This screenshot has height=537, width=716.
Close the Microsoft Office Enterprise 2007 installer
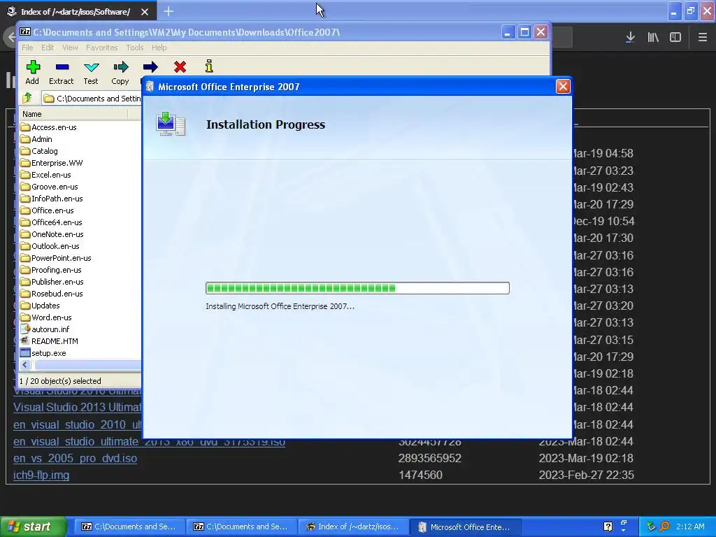pos(563,86)
